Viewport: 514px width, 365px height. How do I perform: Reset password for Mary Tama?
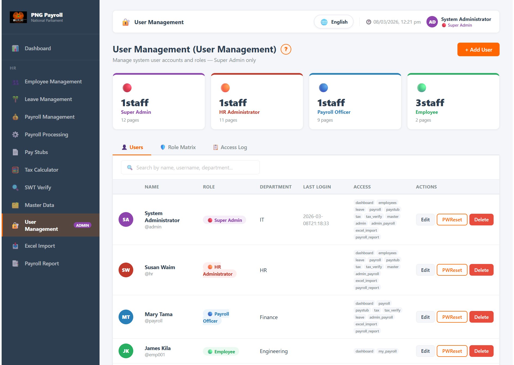[452, 317]
